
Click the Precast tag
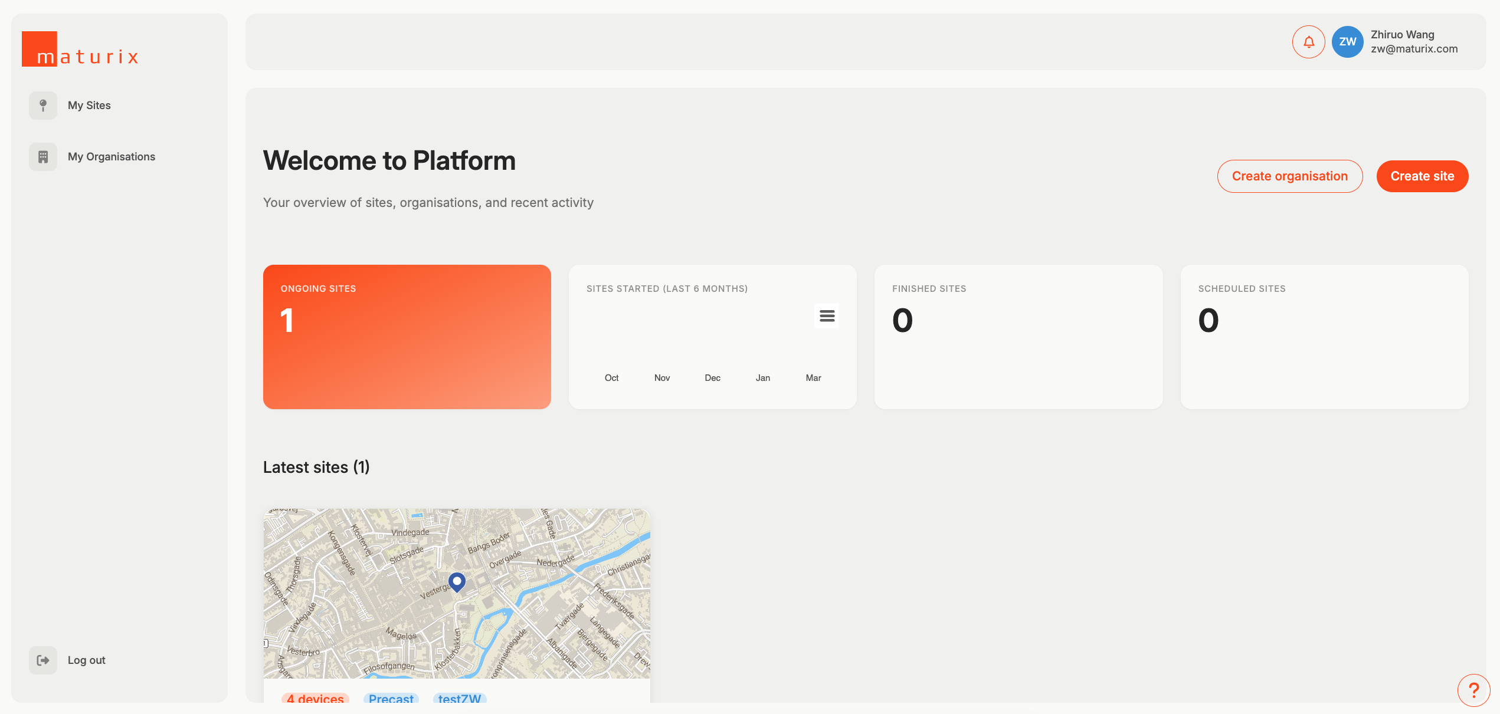pos(391,699)
